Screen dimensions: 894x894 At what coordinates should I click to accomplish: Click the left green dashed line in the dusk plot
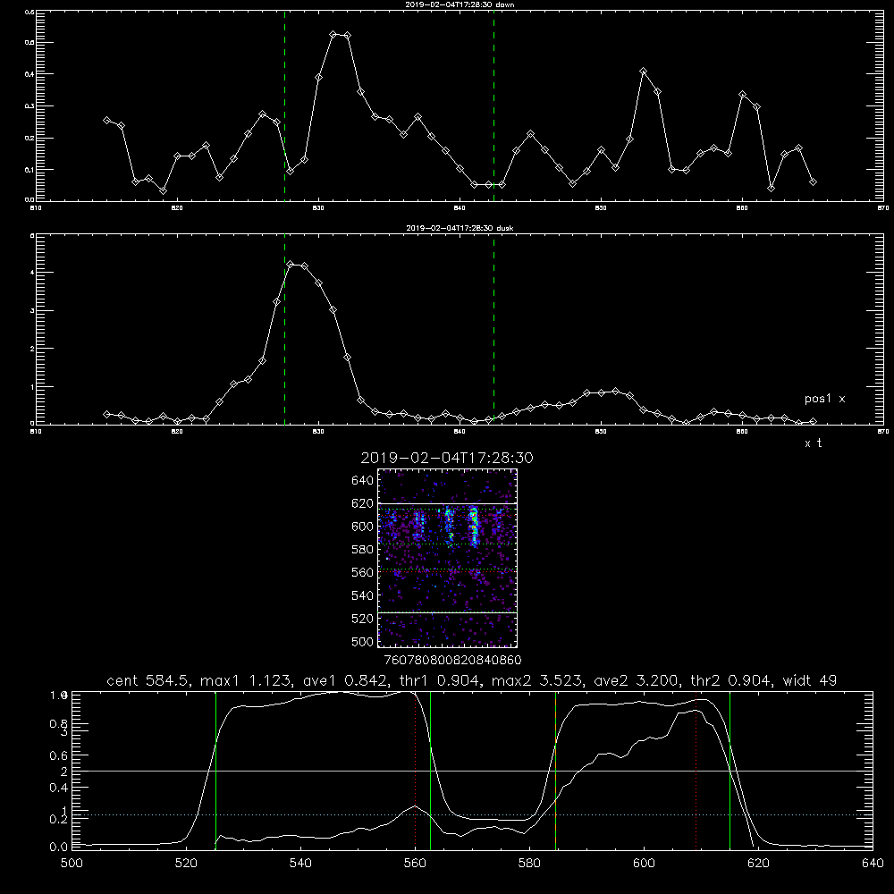tap(284, 329)
